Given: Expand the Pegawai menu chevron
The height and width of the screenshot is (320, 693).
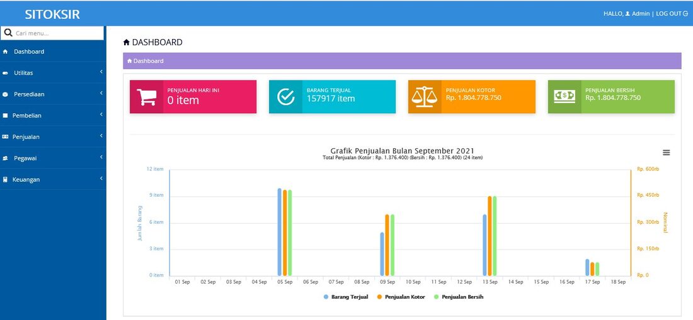Looking at the screenshot, I should pyautogui.click(x=101, y=157).
